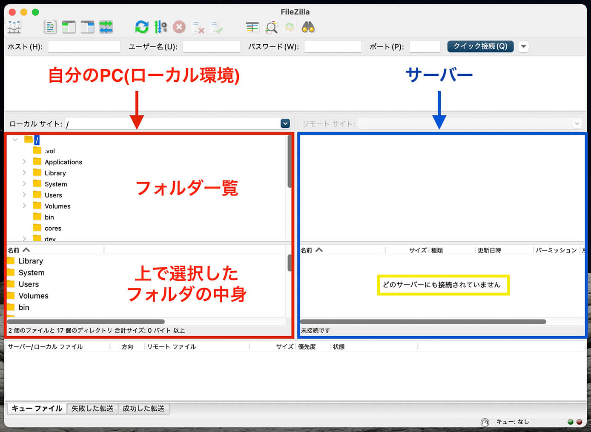Expand the Applications folder in tree
Viewport: 591px width, 432px height.
click(24, 162)
